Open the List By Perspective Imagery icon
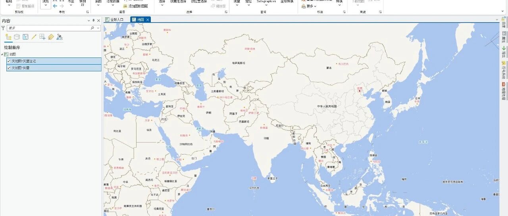The height and width of the screenshot is (216, 508). (x=60, y=37)
